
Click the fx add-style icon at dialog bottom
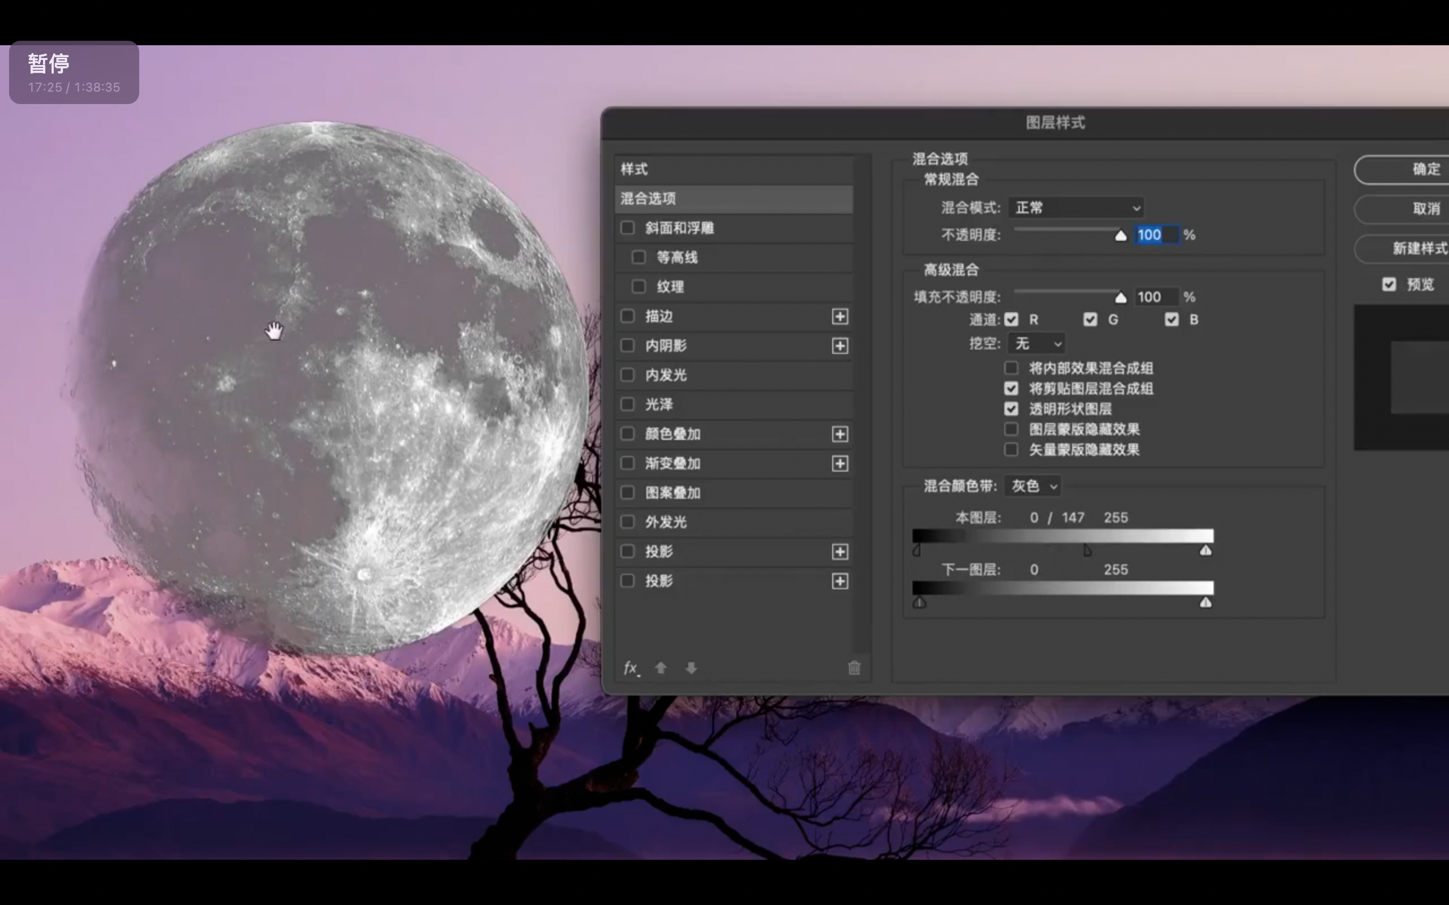point(631,668)
